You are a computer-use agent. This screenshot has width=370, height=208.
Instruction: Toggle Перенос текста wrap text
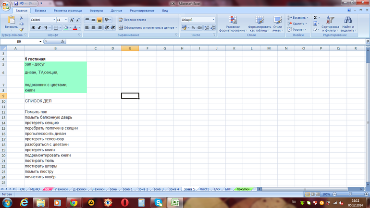[x=132, y=20]
